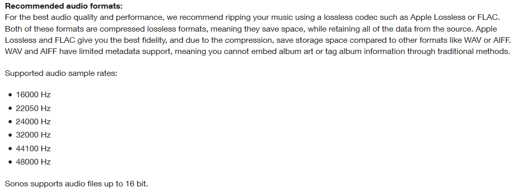The height and width of the screenshot is (193, 518).
Task: Click the 24000 Hz list item
Action: click(x=33, y=122)
